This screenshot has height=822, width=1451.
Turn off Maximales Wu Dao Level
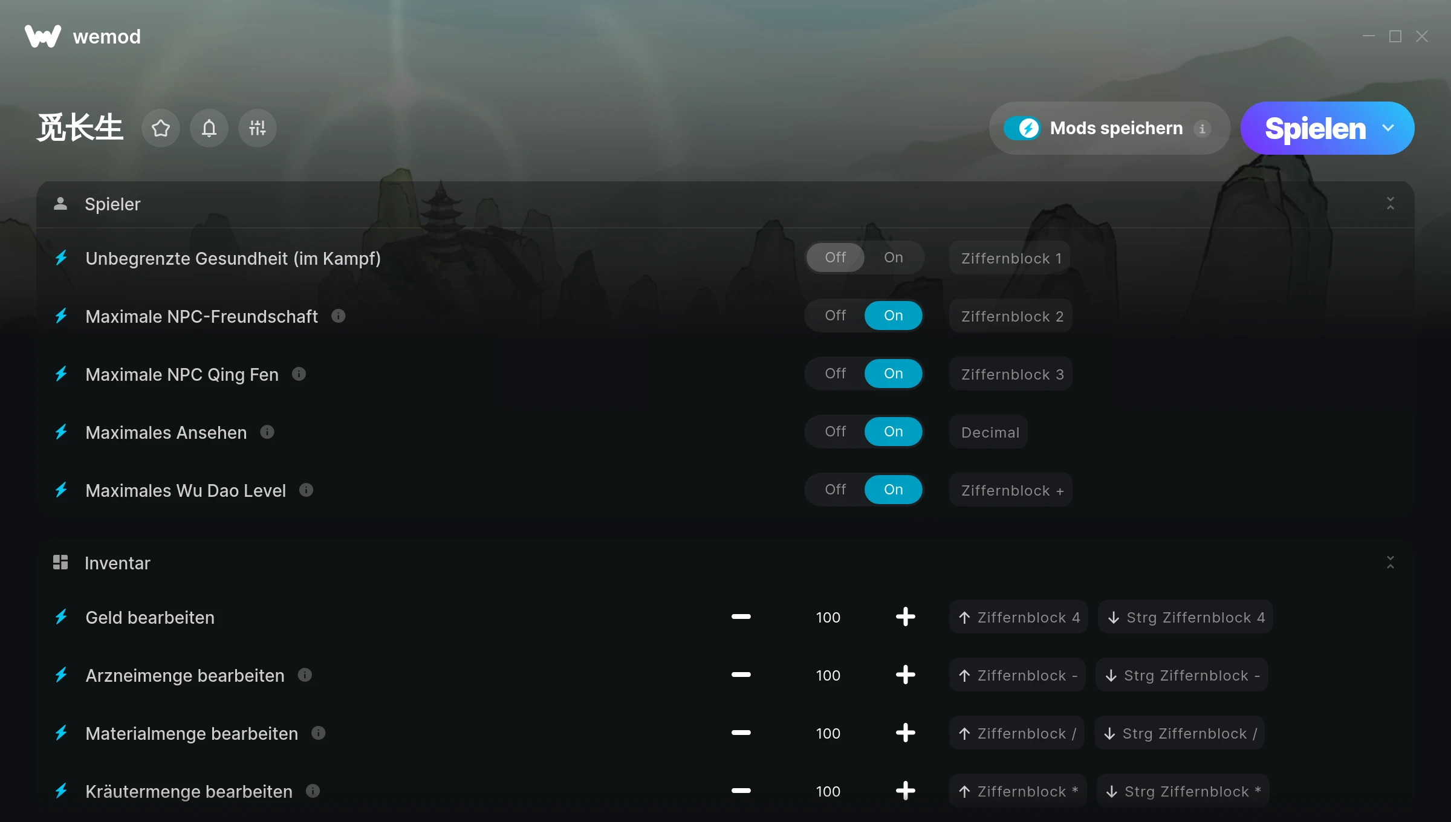[x=836, y=490]
